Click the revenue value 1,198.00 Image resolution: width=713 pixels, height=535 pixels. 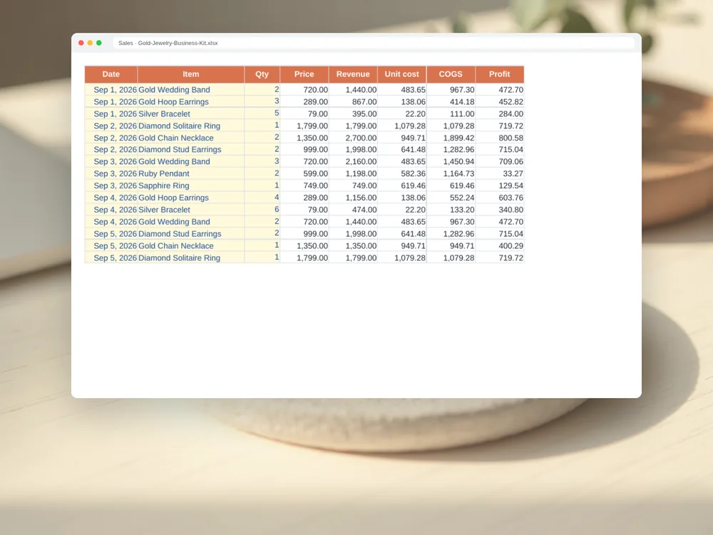(361, 173)
